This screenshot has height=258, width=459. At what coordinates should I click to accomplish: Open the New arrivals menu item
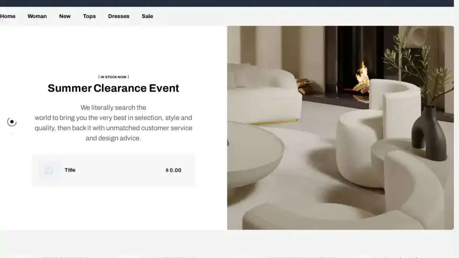click(x=65, y=16)
